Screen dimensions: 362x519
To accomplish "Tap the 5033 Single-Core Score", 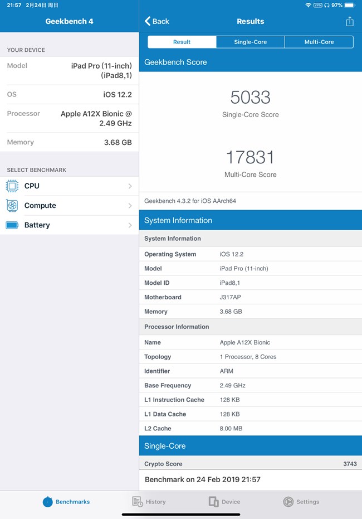I will 250,98.
